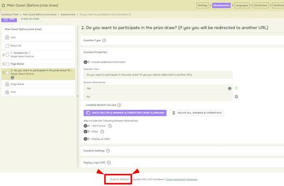Toggle Include additional information switch

87,62
